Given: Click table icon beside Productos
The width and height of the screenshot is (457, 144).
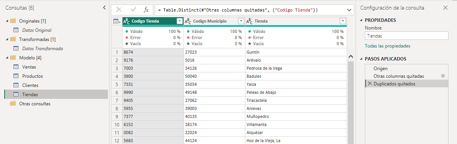Looking at the screenshot, I should (x=16, y=76).
